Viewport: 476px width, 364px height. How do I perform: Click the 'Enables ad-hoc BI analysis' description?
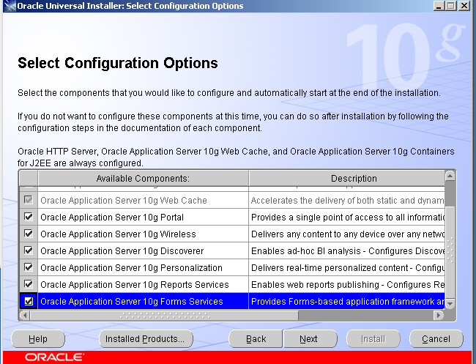[x=347, y=250]
